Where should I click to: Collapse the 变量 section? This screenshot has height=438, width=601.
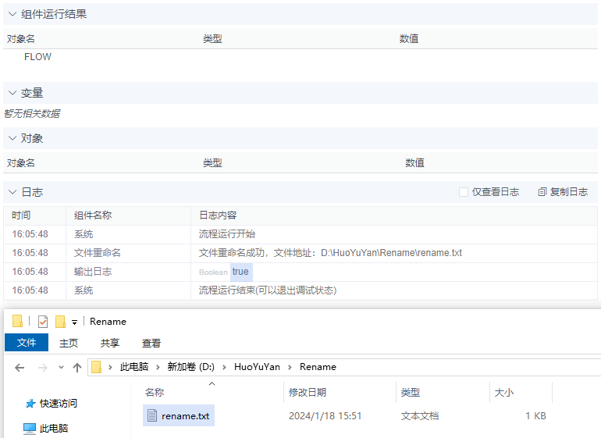[x=12, y=93]
